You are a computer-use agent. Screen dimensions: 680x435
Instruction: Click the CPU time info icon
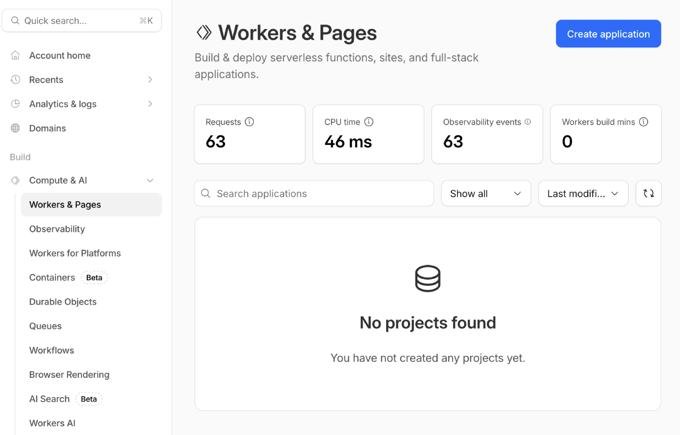[369, 122]
